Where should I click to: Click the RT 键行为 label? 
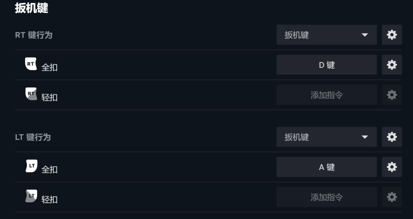click(33, 35)
